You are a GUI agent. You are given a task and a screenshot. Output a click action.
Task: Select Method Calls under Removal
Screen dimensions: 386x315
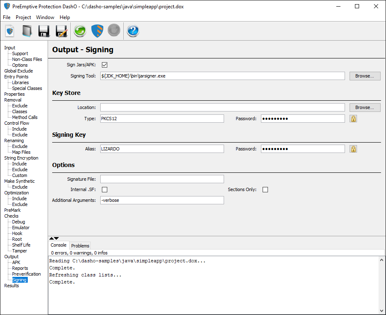pos(25,117)
